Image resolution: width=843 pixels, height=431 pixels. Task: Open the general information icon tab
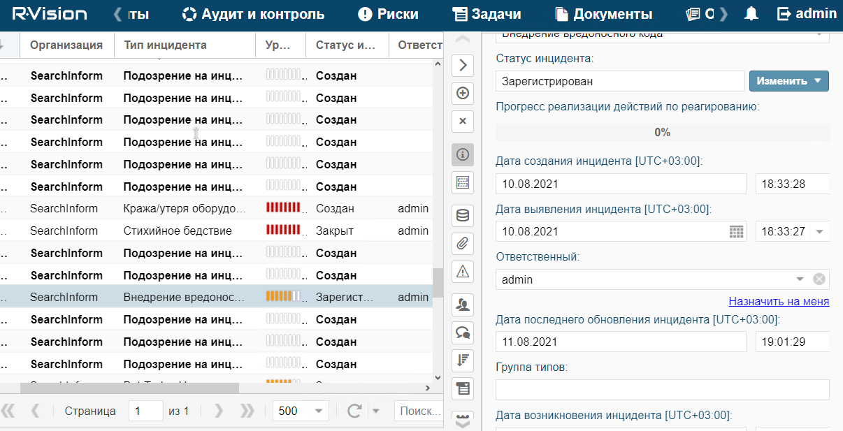[x=462, y=154]
